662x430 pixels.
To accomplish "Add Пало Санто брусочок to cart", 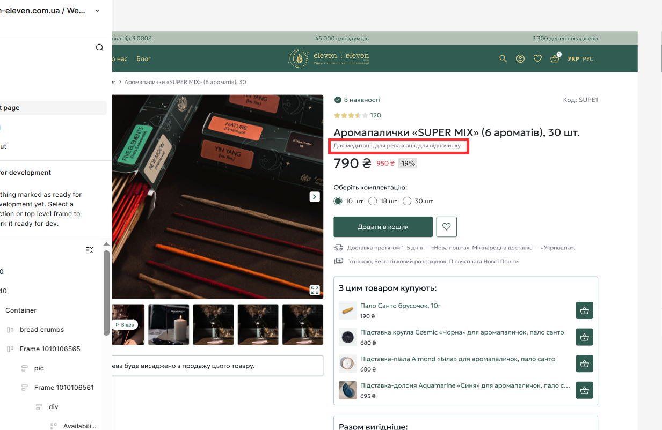I will [584, 310].
